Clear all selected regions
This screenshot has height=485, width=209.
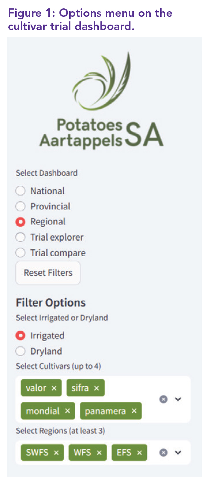[x=163, y=453]
